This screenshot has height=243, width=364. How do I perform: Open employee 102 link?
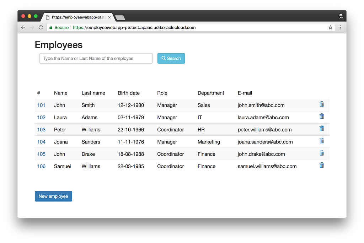[x=41, y=118]
